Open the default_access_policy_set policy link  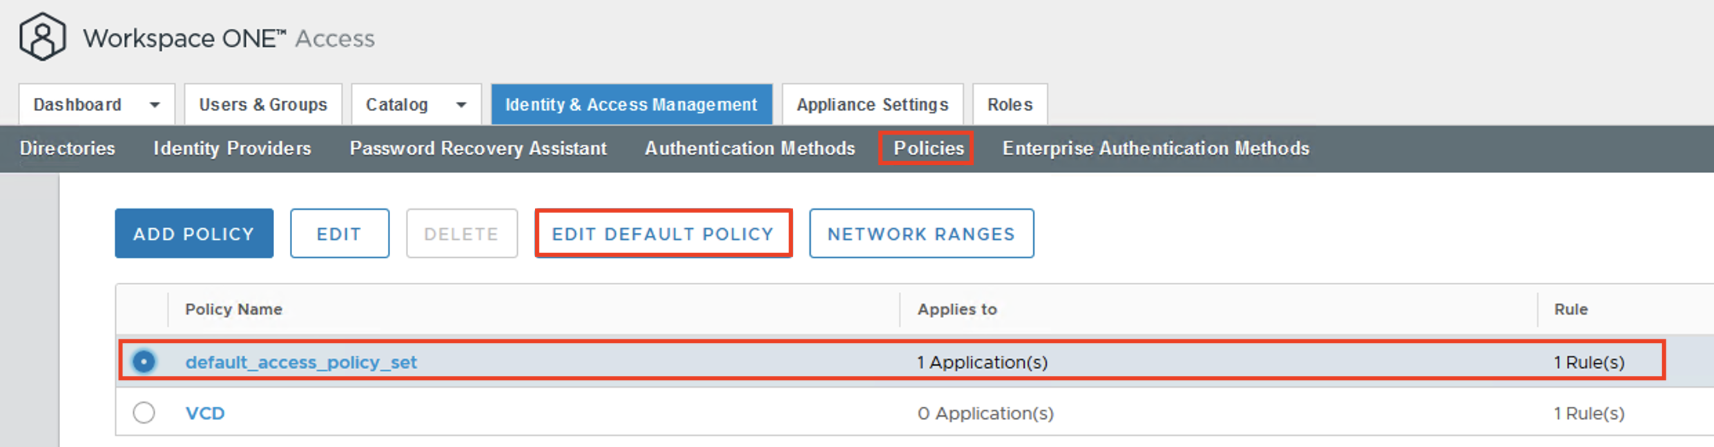point(301,362)
